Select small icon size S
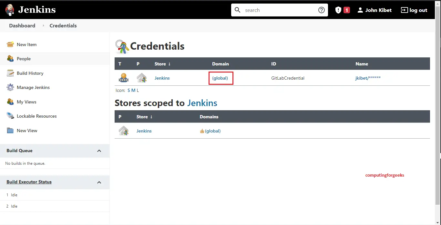The width and height of the screenshot is (441, 225). pyautogui.click(x=129, y=91)
